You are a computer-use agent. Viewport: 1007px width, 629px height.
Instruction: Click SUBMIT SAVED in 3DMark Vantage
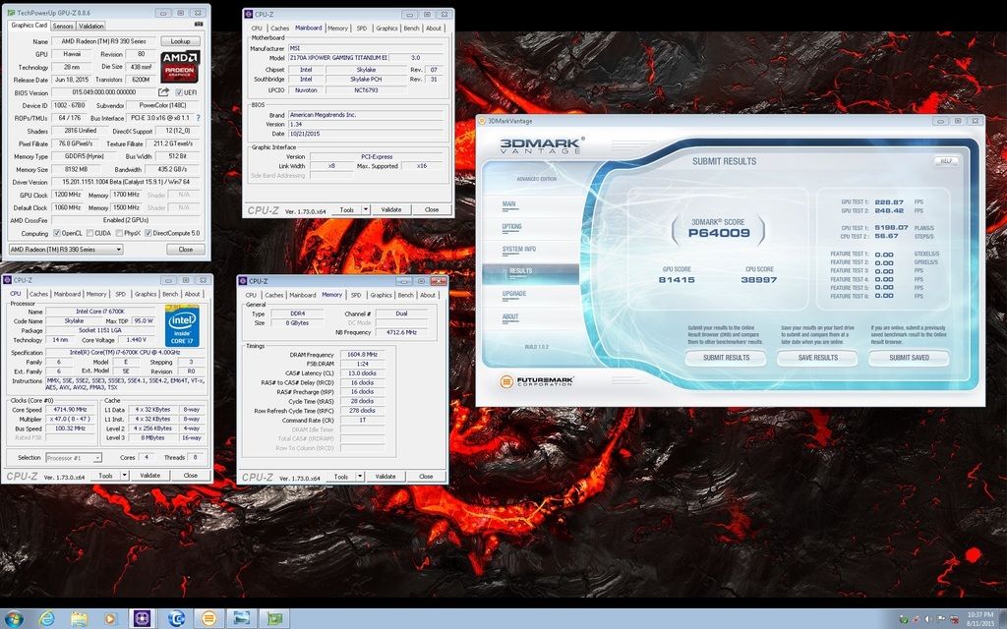[909, 358]
